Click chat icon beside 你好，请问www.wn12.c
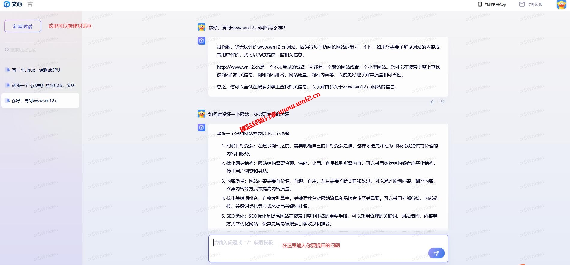 pyautogui.click(x=7, y=100)
